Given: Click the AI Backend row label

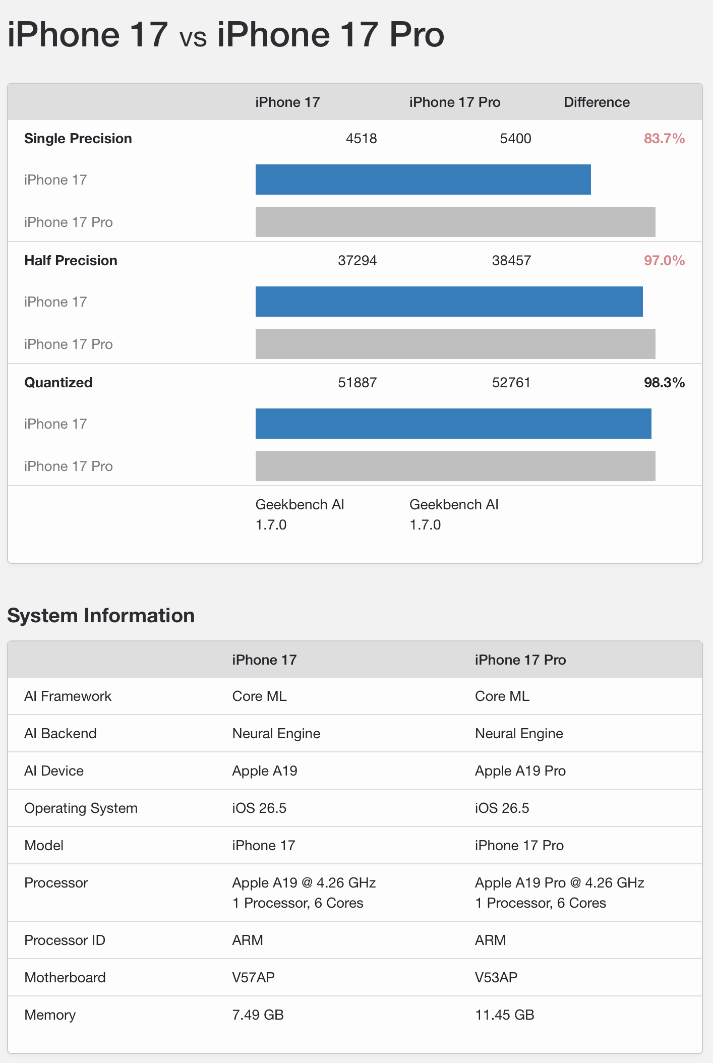Looking at the screenshot, I should (x=61, y=734).
